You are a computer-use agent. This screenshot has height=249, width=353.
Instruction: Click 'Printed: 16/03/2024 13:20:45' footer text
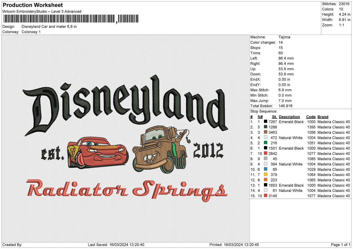234,245
